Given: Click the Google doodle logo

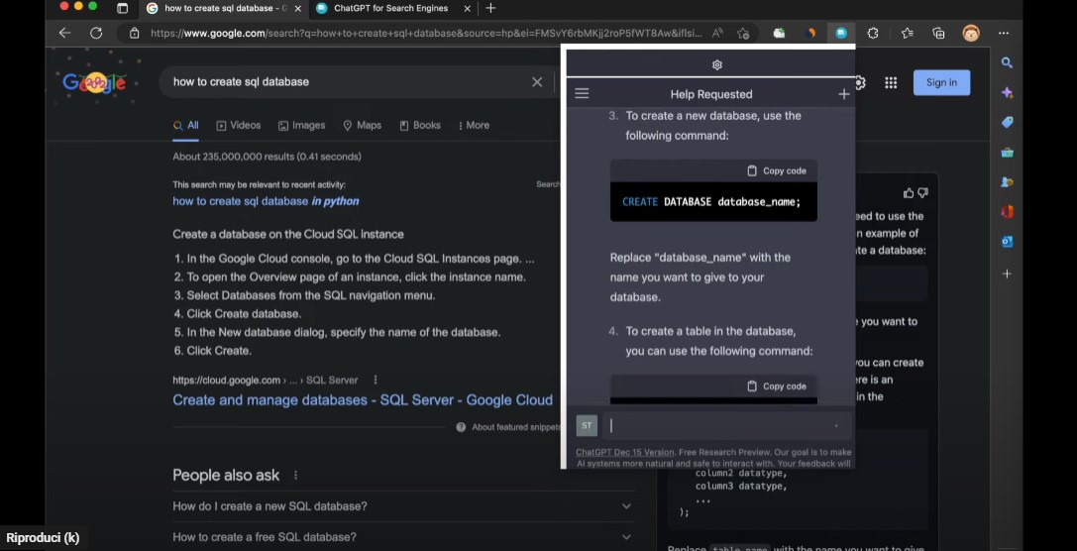Looking at the screenshot, I should point(94,82).
